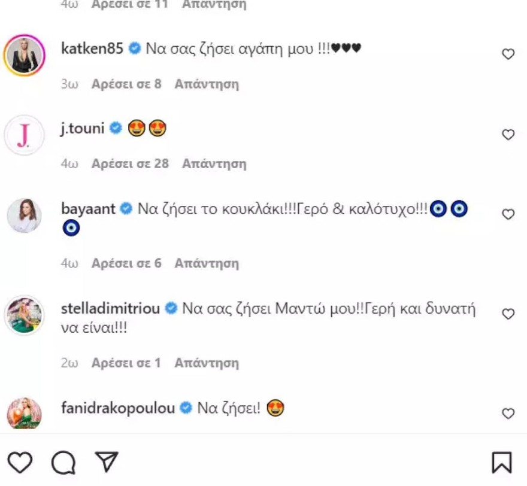The width and height of the screenshot is (527, 486).
Task: Open the fanidrakopoulou username link
Action: tap(118, 409)
